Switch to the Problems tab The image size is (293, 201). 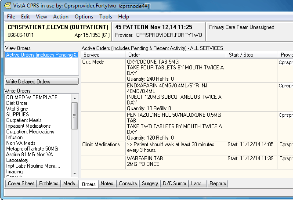coord(49,183)
